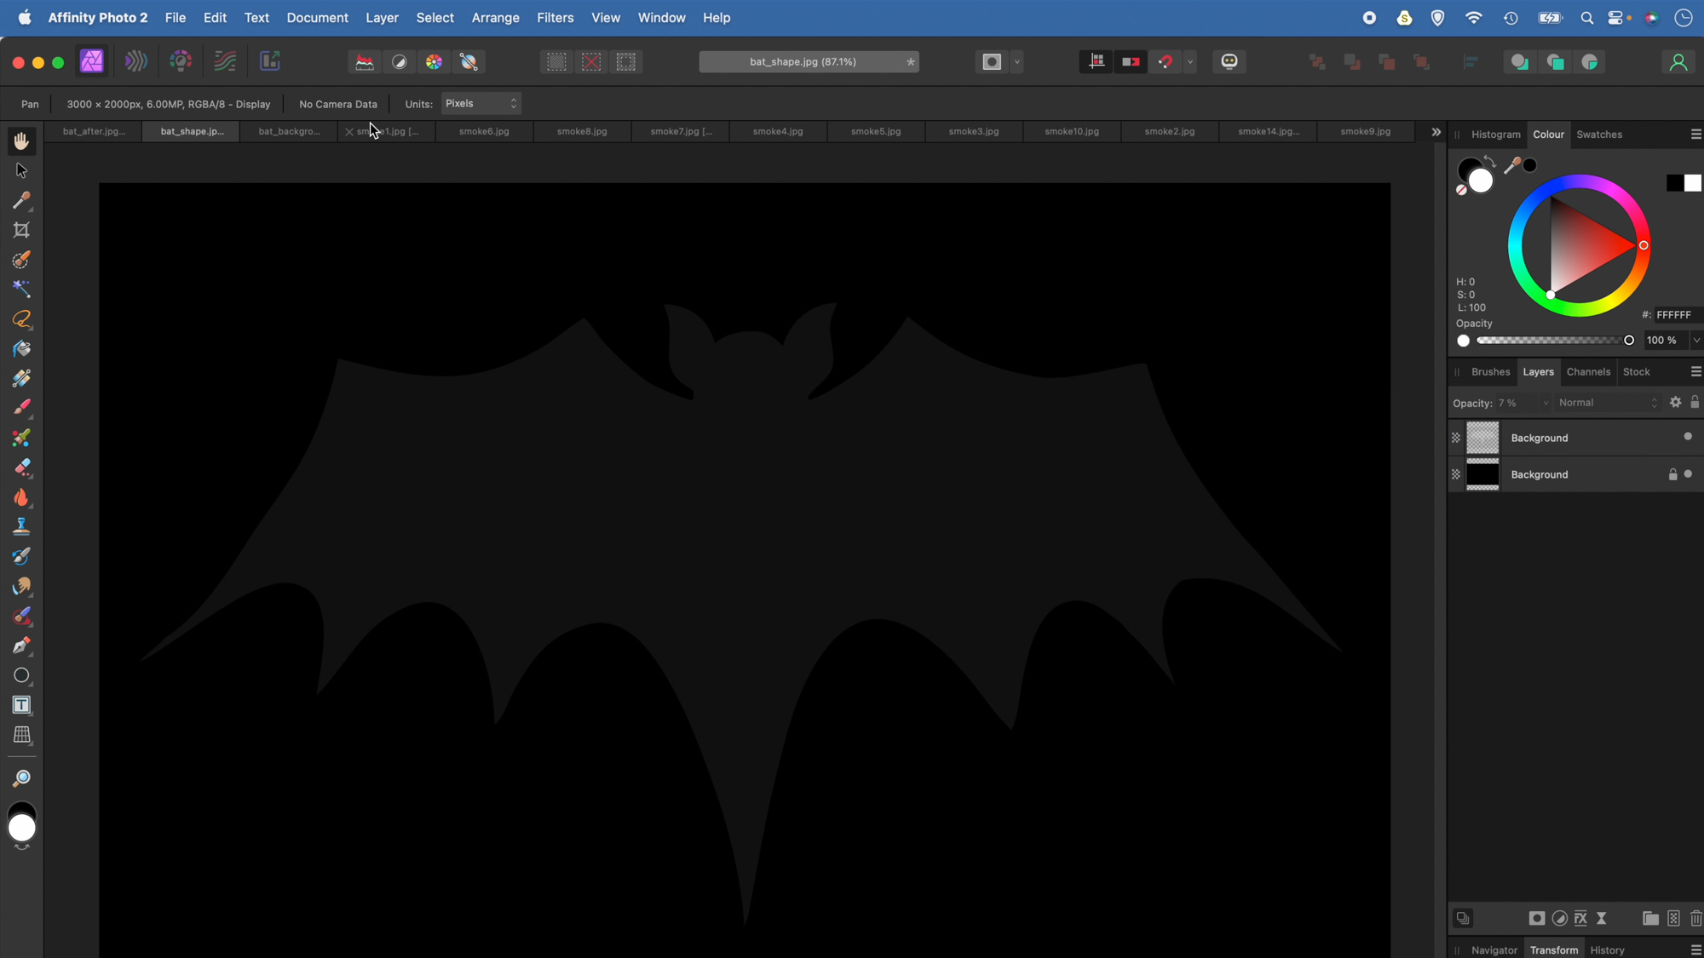The image size is (1704, 958).
Task: Open the Filters menu
Action: (x=555, y=18)
